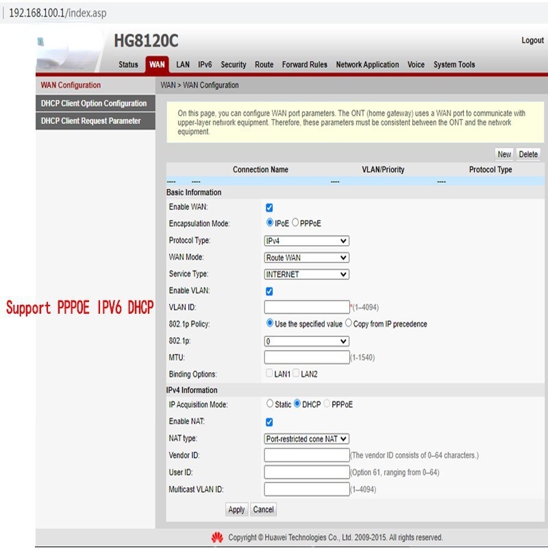Image resolution: width=548 pixels, height=548 pixels.
Task: Focus the MTU text field
Action: 307,358
